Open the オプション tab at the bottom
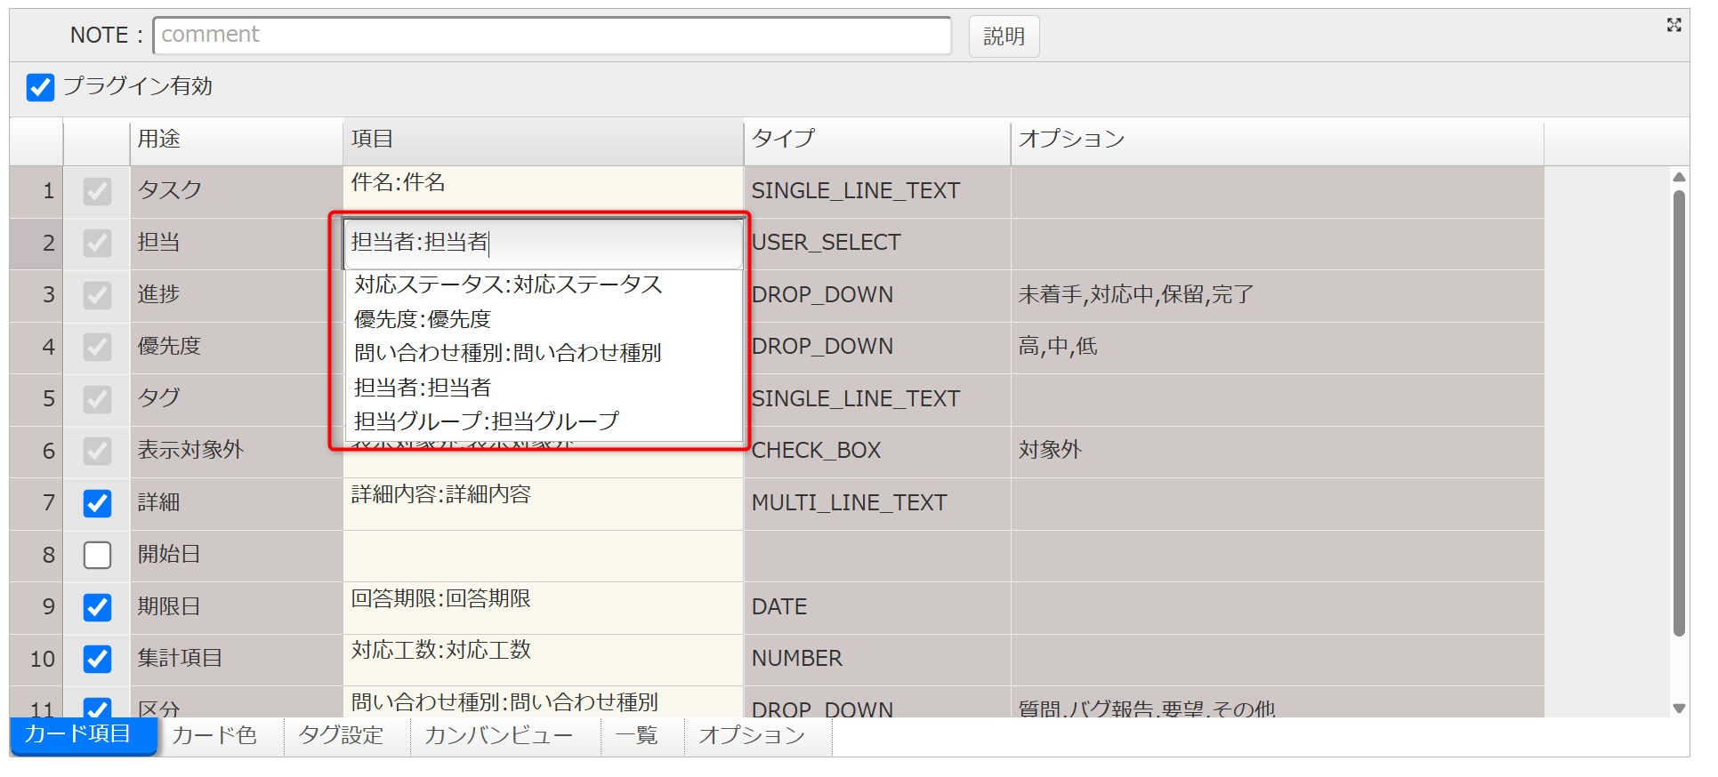This screenshot has height=777, width=1718. point(758,736)
